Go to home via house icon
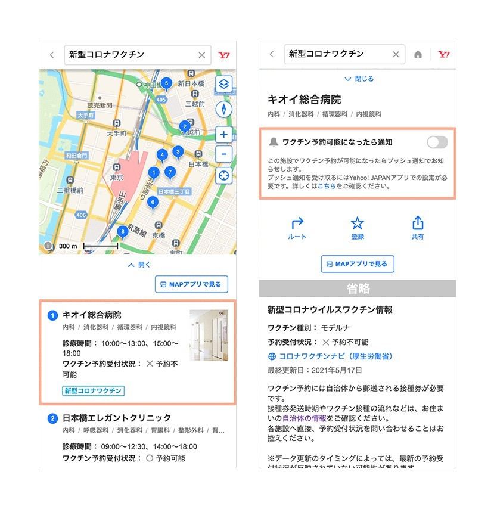The height and width of the screenshot is (509, 494). click(418, 54)
